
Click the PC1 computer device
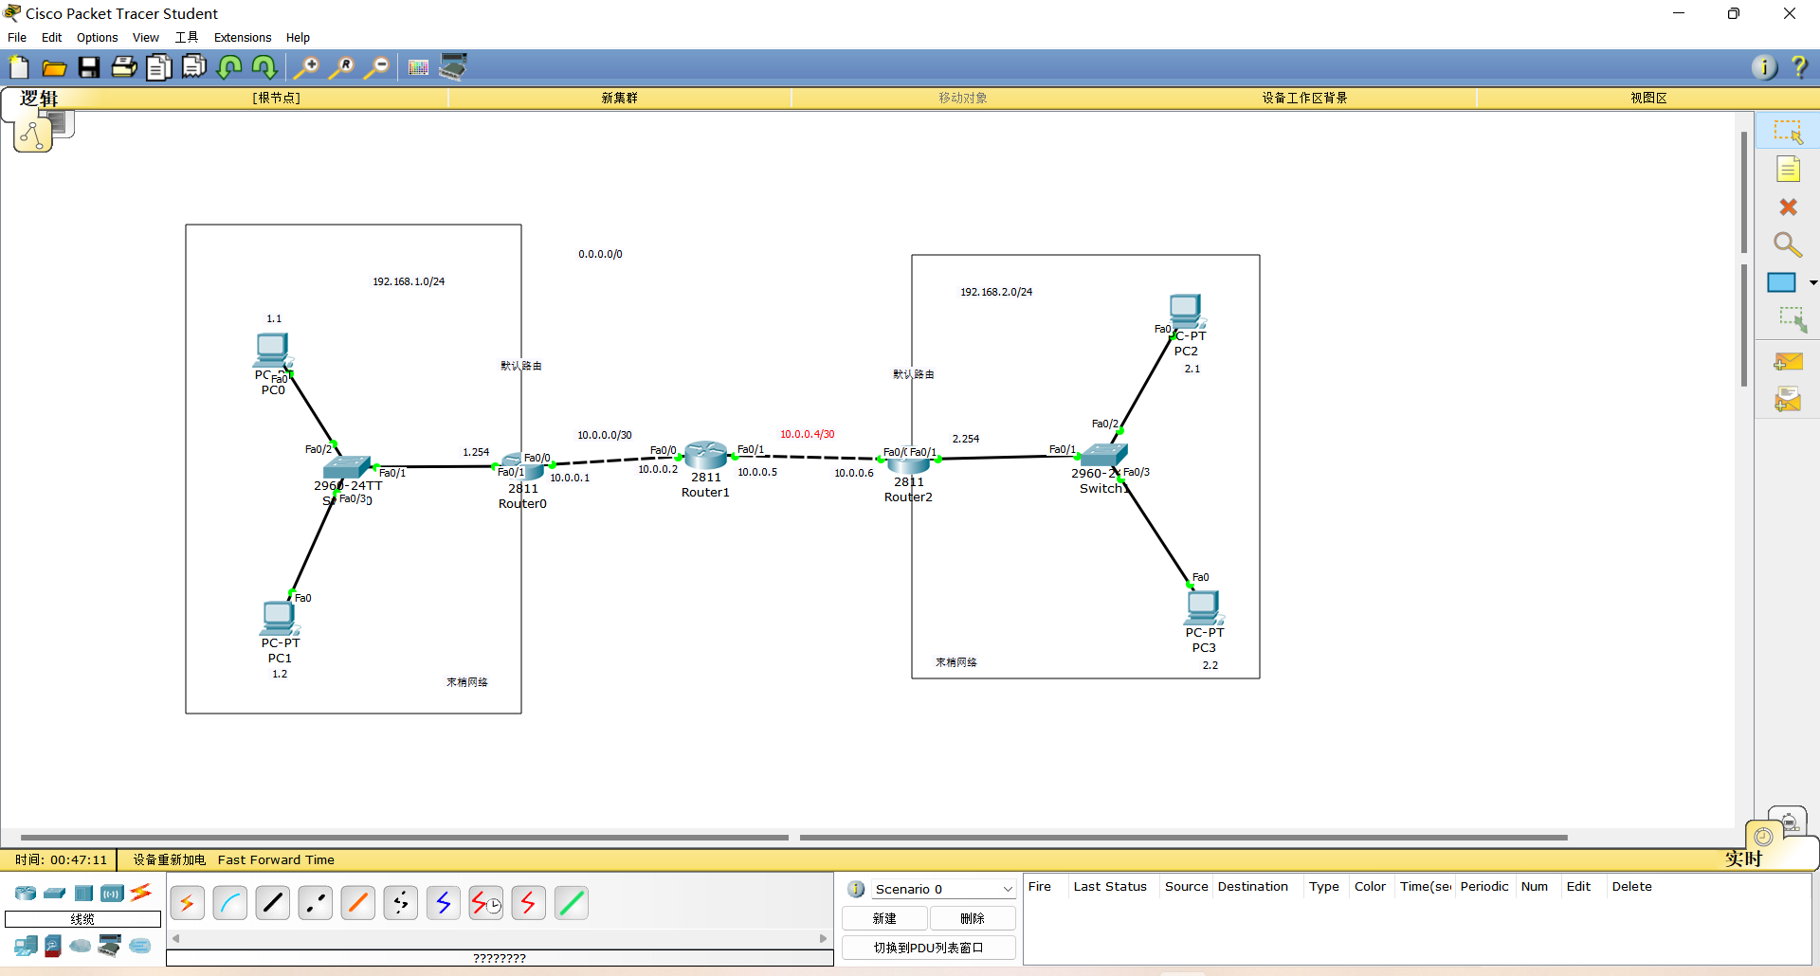click(279, 618)
